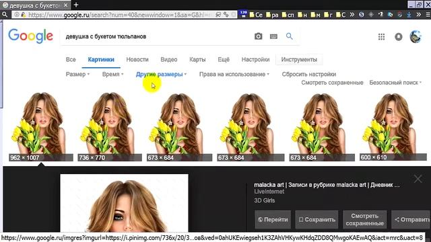Viewport: 431px width, 242px height.
Task: Click the 'Перейти' button
Action: click(273, 220)
